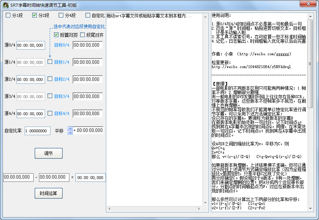The height and width of the screenshot is (220, 319).
Task: Click the 源1/4 time field
Action: coord(30,62)
